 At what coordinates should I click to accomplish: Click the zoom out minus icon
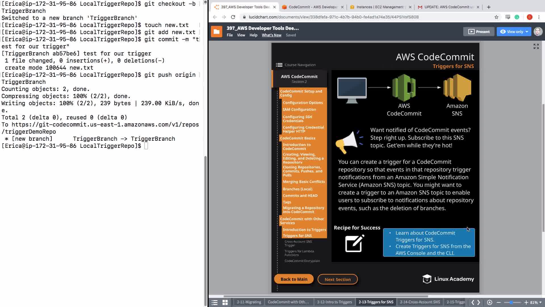coord(498,302)
